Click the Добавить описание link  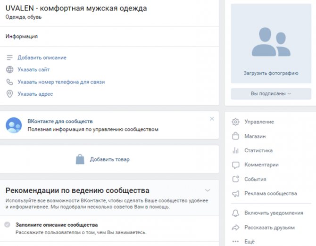pyautogui.click(x=42, y=57)
